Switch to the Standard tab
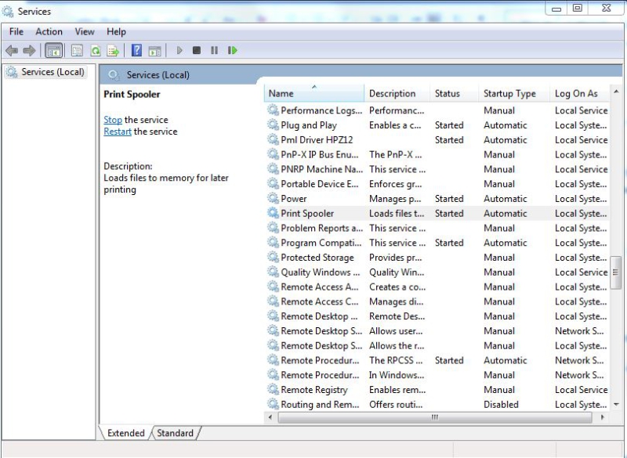627x458 pixels. [176, 433]
